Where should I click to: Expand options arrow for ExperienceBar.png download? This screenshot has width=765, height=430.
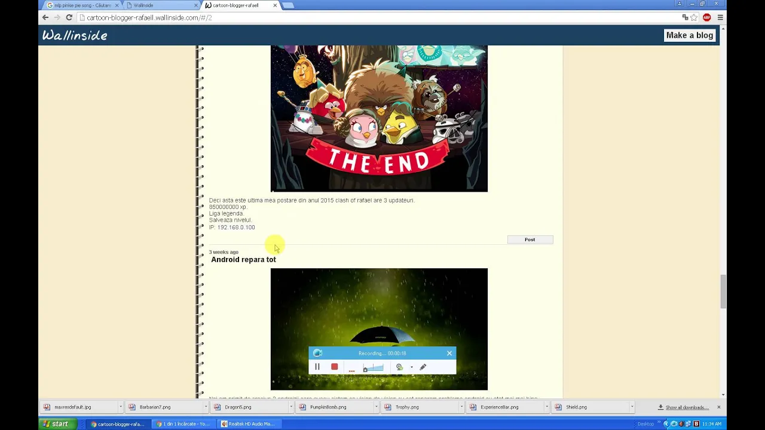tap(547, 407)
